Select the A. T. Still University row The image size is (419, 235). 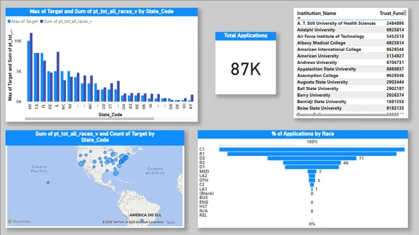[x=350, y=23]
